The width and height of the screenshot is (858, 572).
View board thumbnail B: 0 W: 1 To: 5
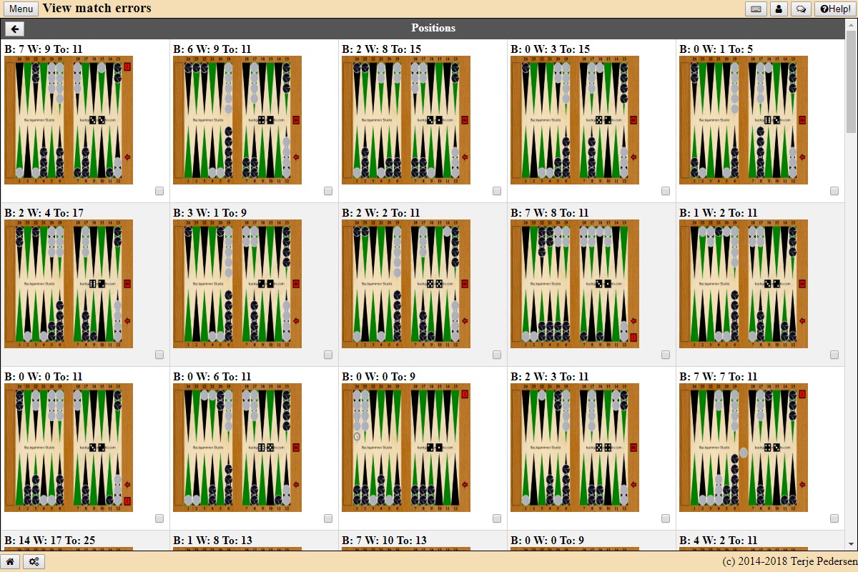[744, 120]
